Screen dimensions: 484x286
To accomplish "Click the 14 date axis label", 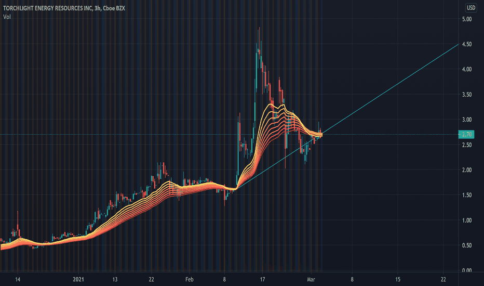I will [x=18, y=280].
